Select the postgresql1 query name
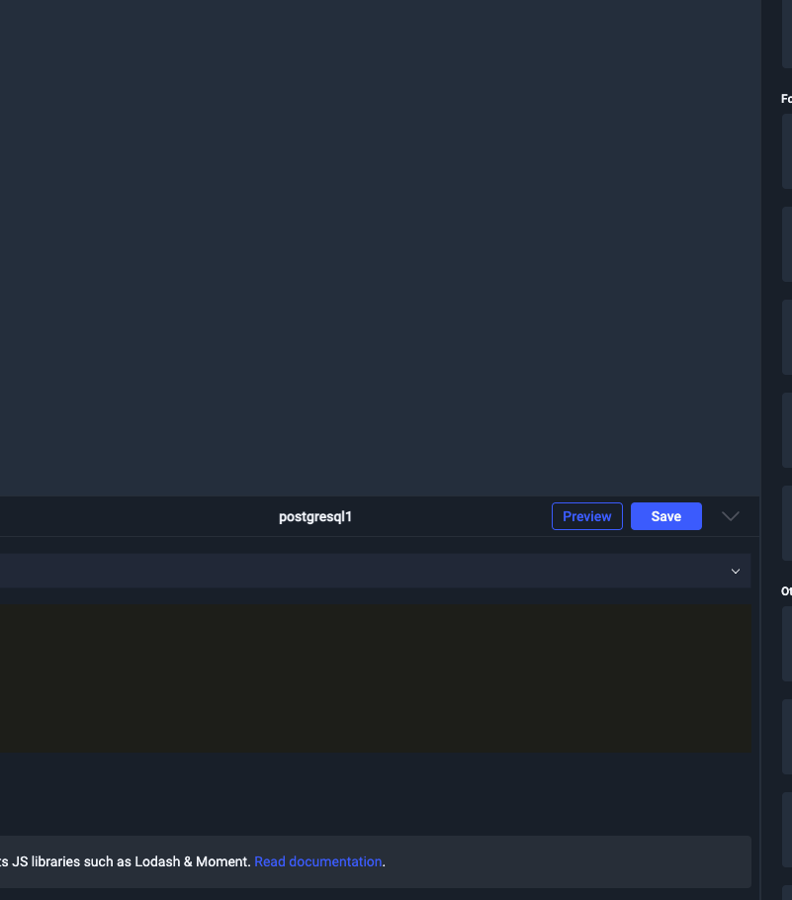 (x=315, y=516)
